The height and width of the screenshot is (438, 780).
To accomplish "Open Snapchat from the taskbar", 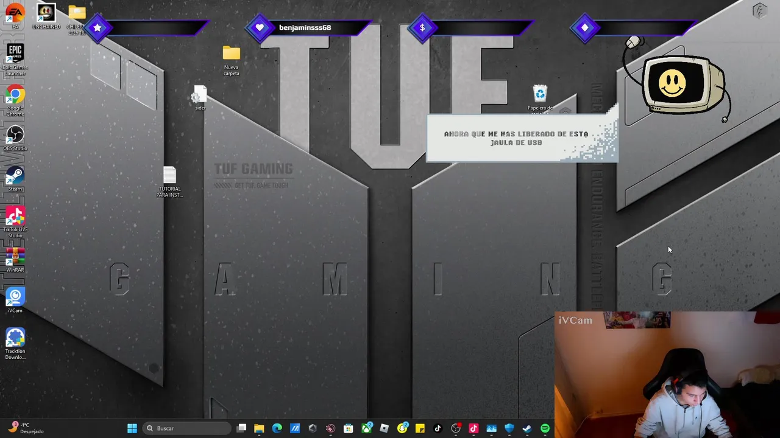I will [x=402, y=428].
